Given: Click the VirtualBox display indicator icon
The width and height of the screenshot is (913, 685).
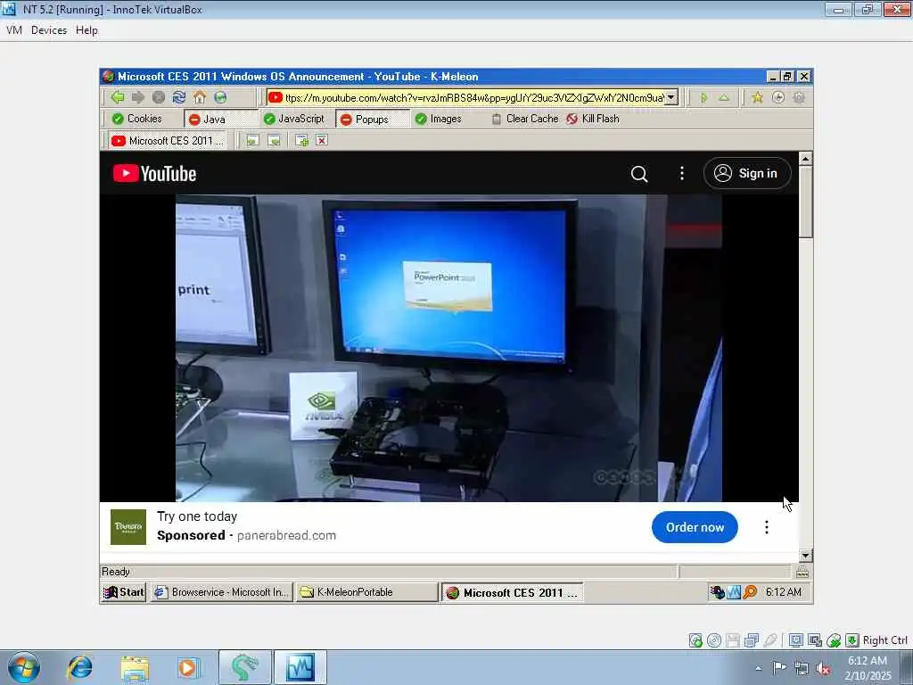Looking at the screenshot, I should click(x=796, y=640).
